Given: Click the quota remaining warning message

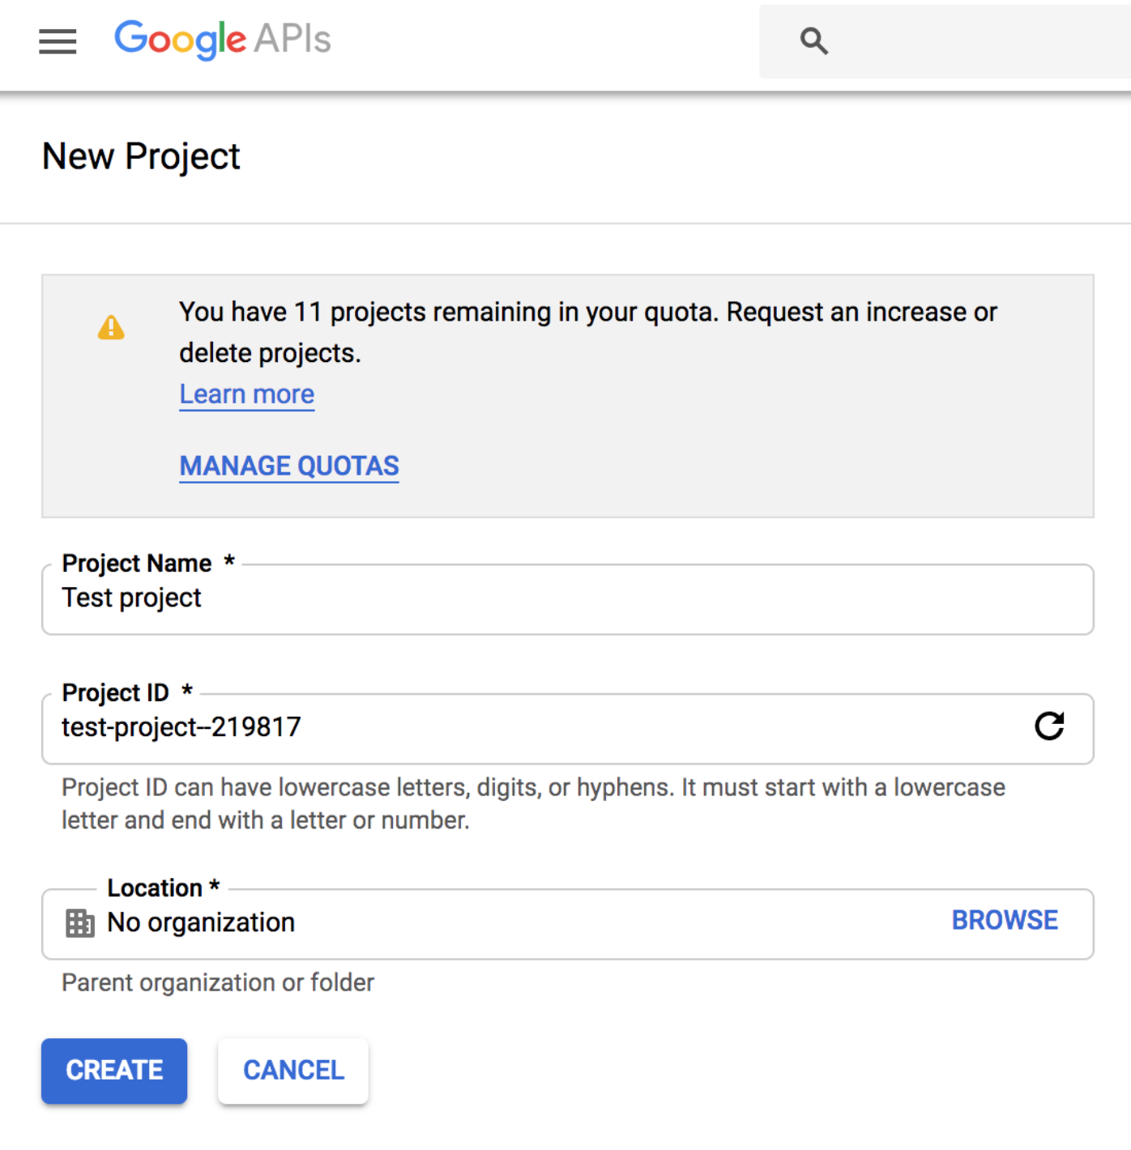Looking at the screenshot, I should 587,332.
